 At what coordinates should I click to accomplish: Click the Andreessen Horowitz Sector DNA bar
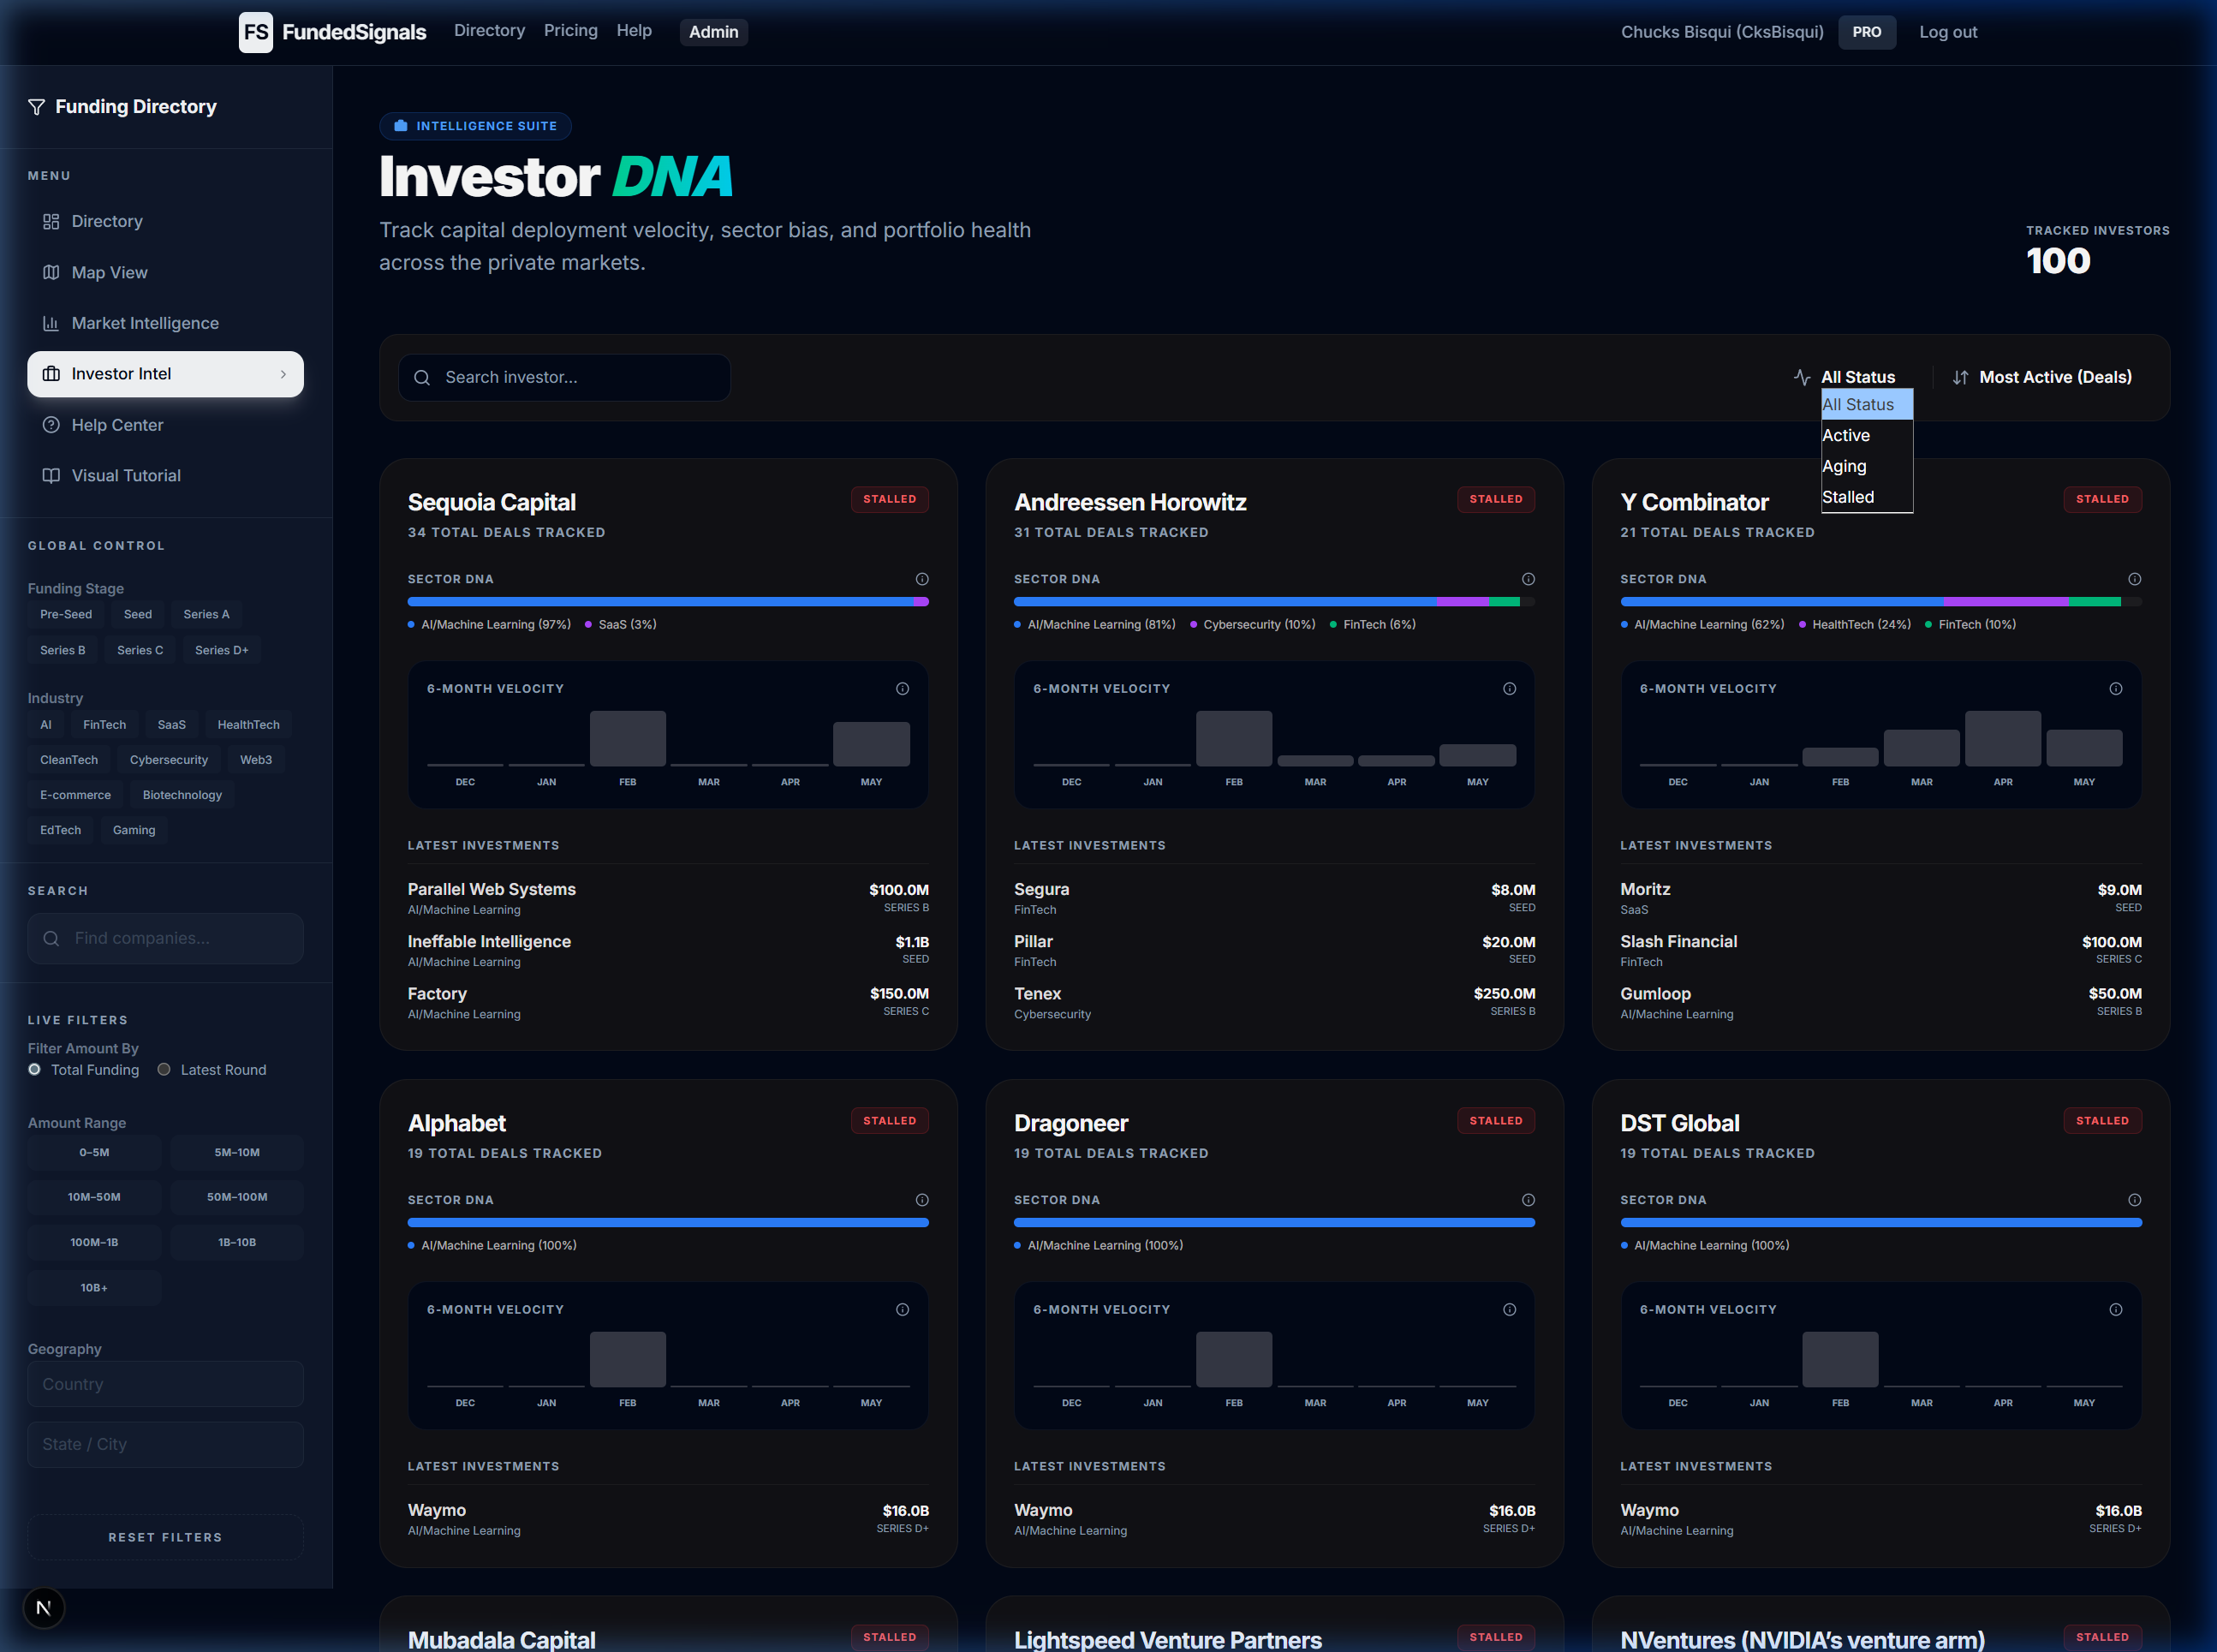coord(1274,602)
